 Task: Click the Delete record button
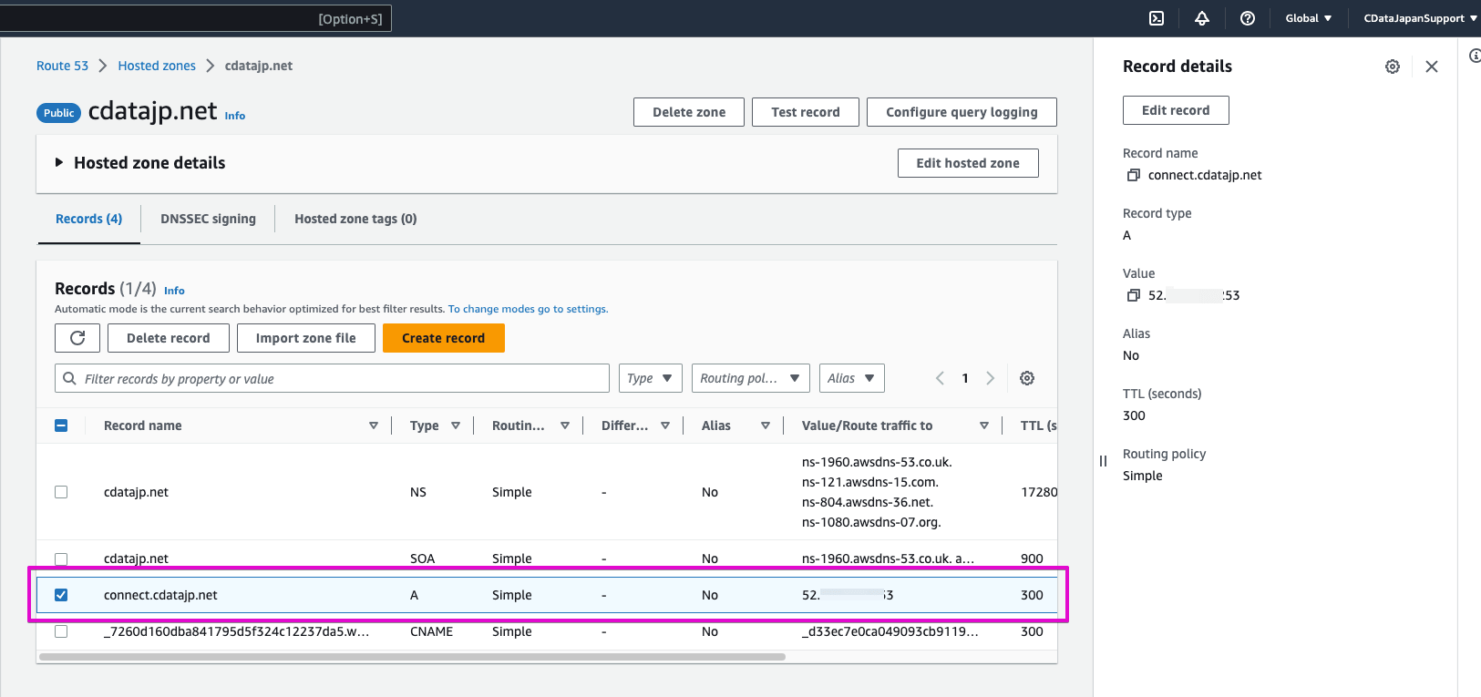168,338
